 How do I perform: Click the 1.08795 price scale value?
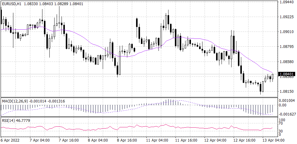(286, 47)
